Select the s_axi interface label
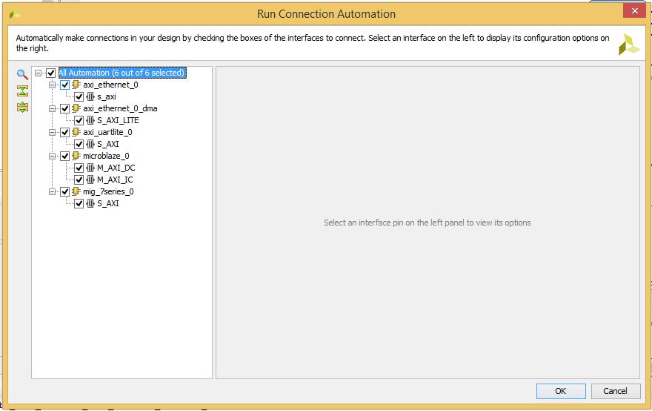Image resolution: width=652 pixels, height=411 pixels. click(107, 96)
